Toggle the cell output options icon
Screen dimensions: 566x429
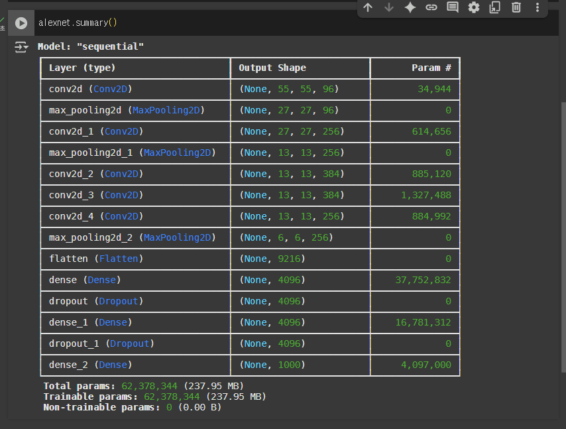[21, 47]
